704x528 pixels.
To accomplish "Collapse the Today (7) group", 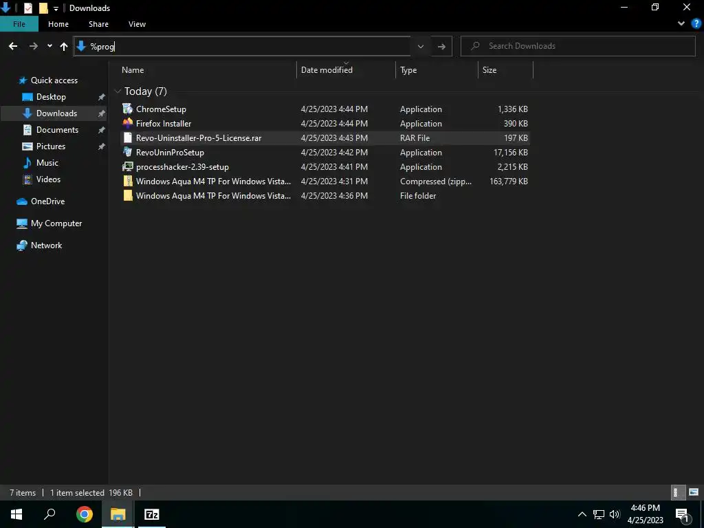I will (x=118, y=91).
